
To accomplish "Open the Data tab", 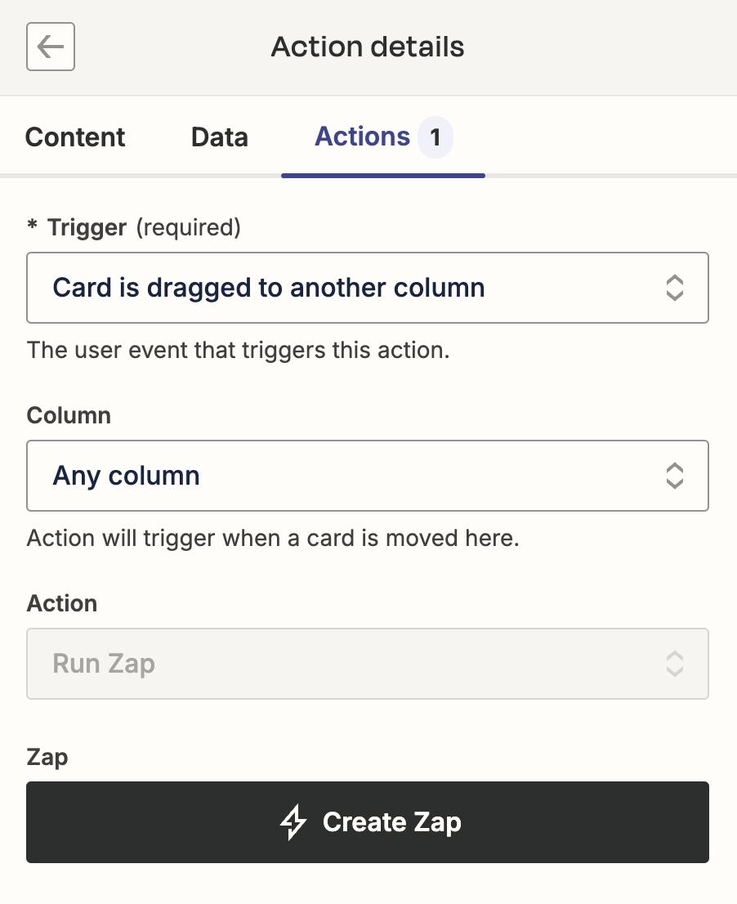I will click(x=220, y=137).
